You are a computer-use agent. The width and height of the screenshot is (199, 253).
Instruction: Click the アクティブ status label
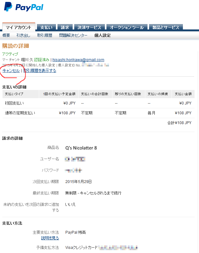pyautogui.click(x=10, y=54)
